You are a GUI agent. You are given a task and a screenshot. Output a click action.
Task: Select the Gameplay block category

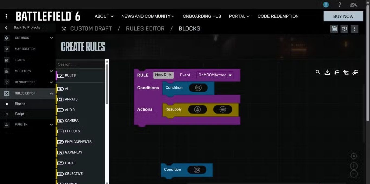[x=73, y=152]
